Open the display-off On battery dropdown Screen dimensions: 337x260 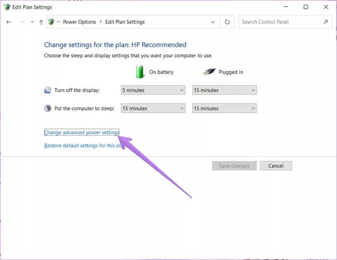153,90
